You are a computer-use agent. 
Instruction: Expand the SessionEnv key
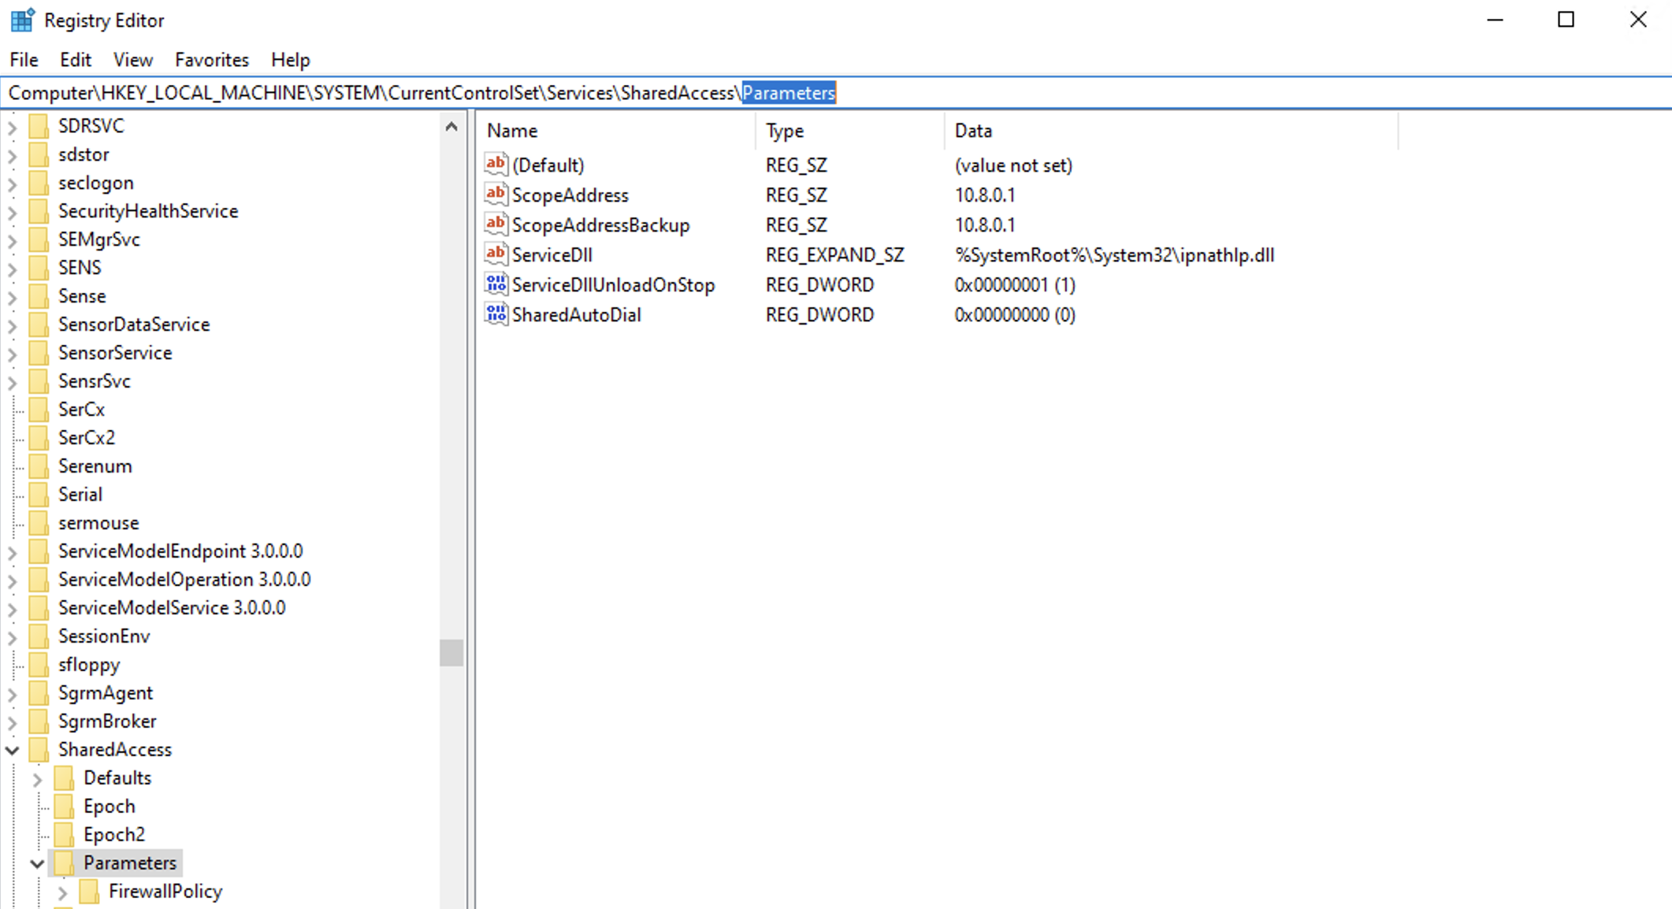13,637
